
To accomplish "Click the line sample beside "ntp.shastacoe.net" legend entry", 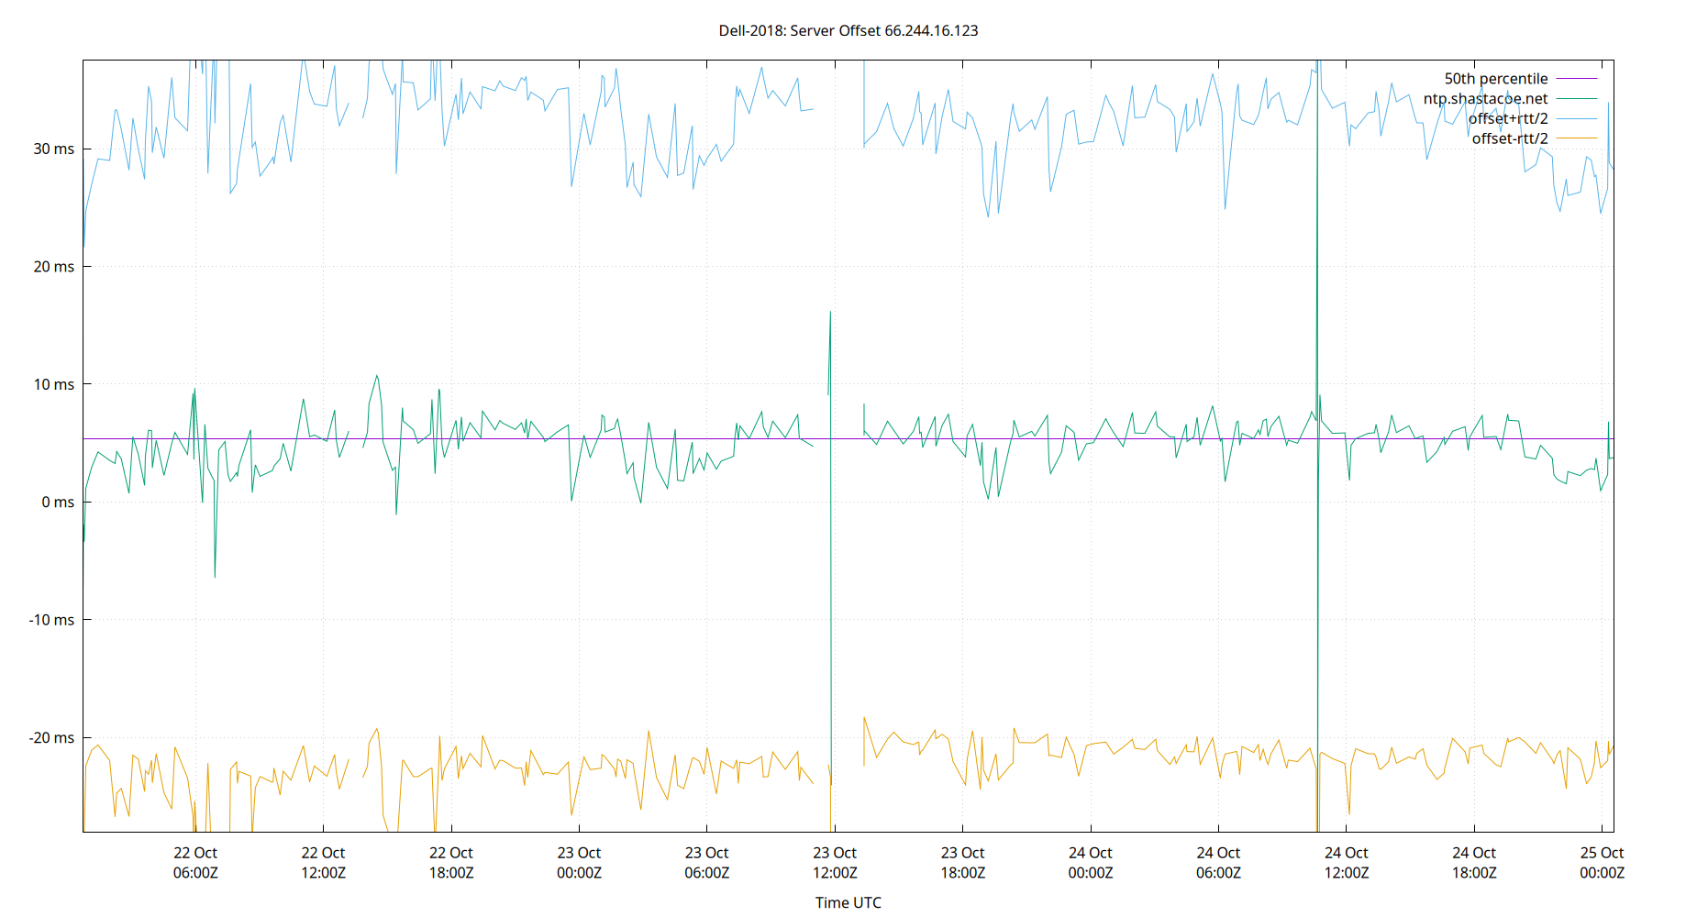I will point(1577,98).
